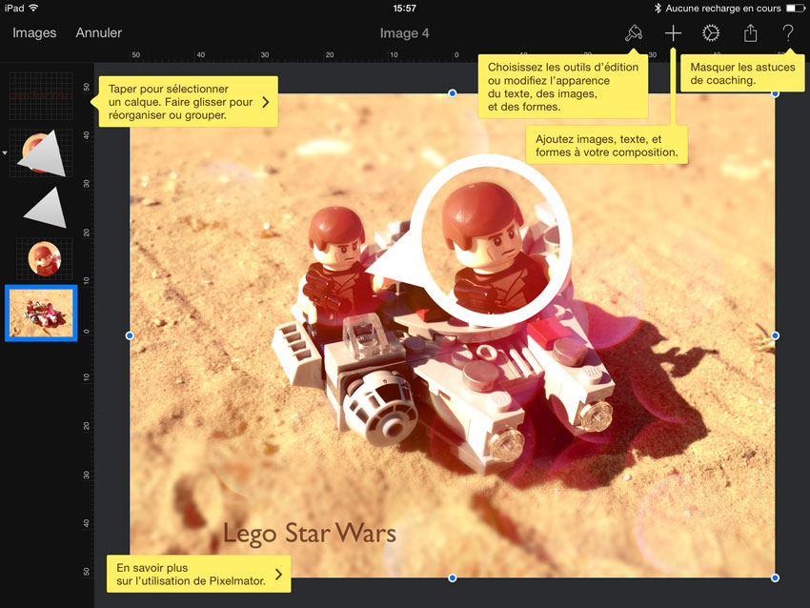The height and width of the screenshot is (608, 810).
Task: Tap the time 15:57 in status bar
Action: [404, 8]
